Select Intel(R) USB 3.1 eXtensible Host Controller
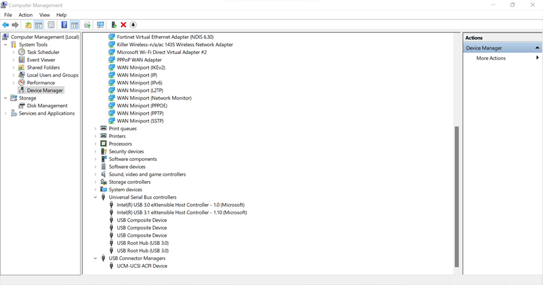Viewport: 543px width, 285px height. [x=182, y=212]
